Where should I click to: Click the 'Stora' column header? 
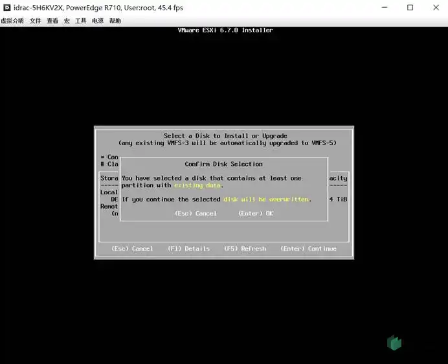109,178
